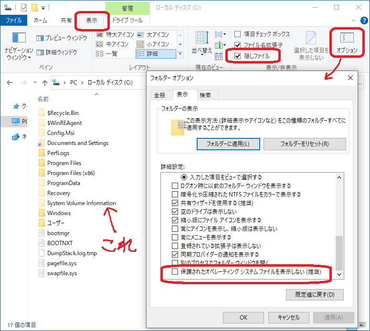The height and width of the screenshot is (331, 370).
Task: Expand the layout gallery more arrow
Action: (x=180, y=54)
